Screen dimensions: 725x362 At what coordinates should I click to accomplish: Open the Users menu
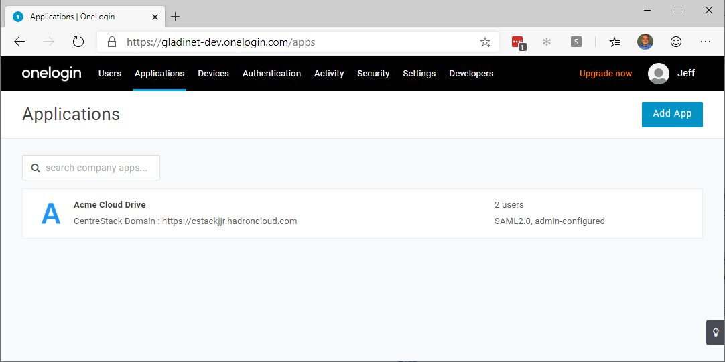pyautogui.click(x=110, y=74)
